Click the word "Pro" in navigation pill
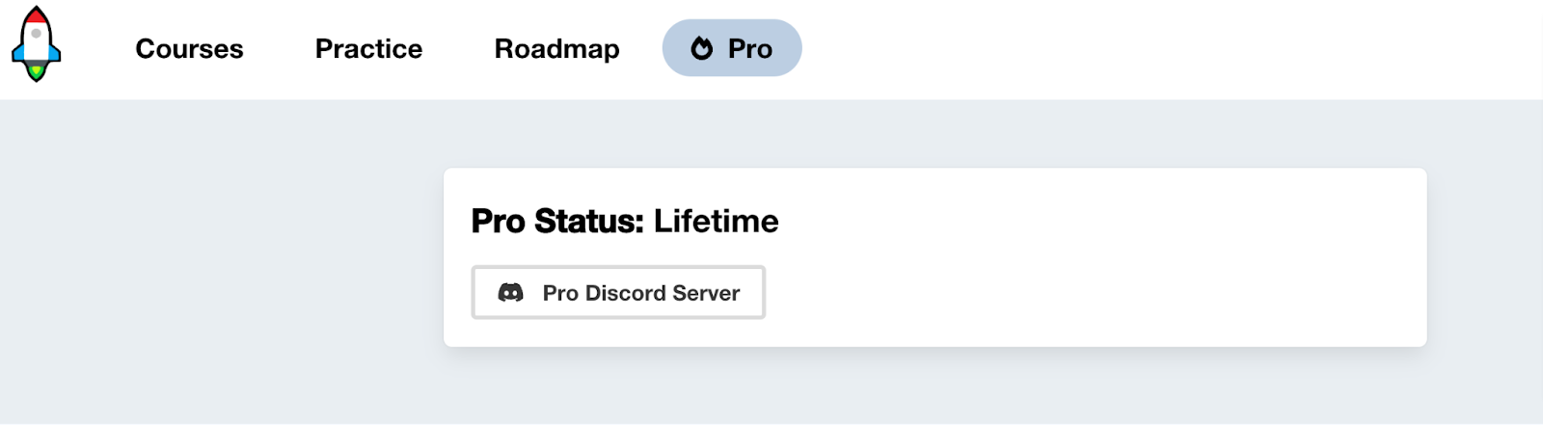Viewport: 1543px width, 425px height. pos(750,48)
